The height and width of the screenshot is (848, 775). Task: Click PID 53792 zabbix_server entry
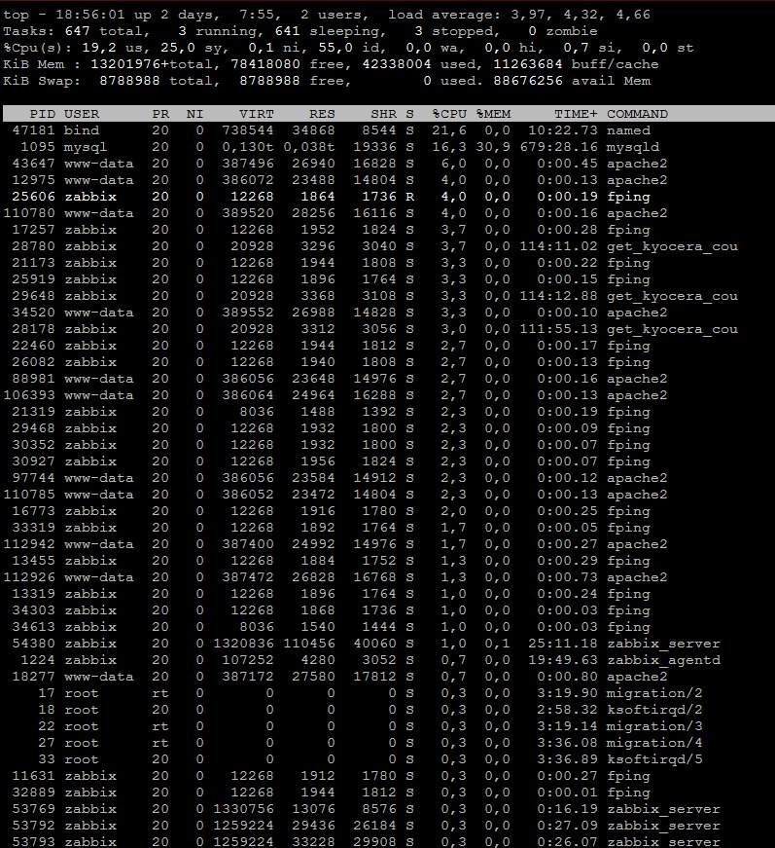coord(387,826)
